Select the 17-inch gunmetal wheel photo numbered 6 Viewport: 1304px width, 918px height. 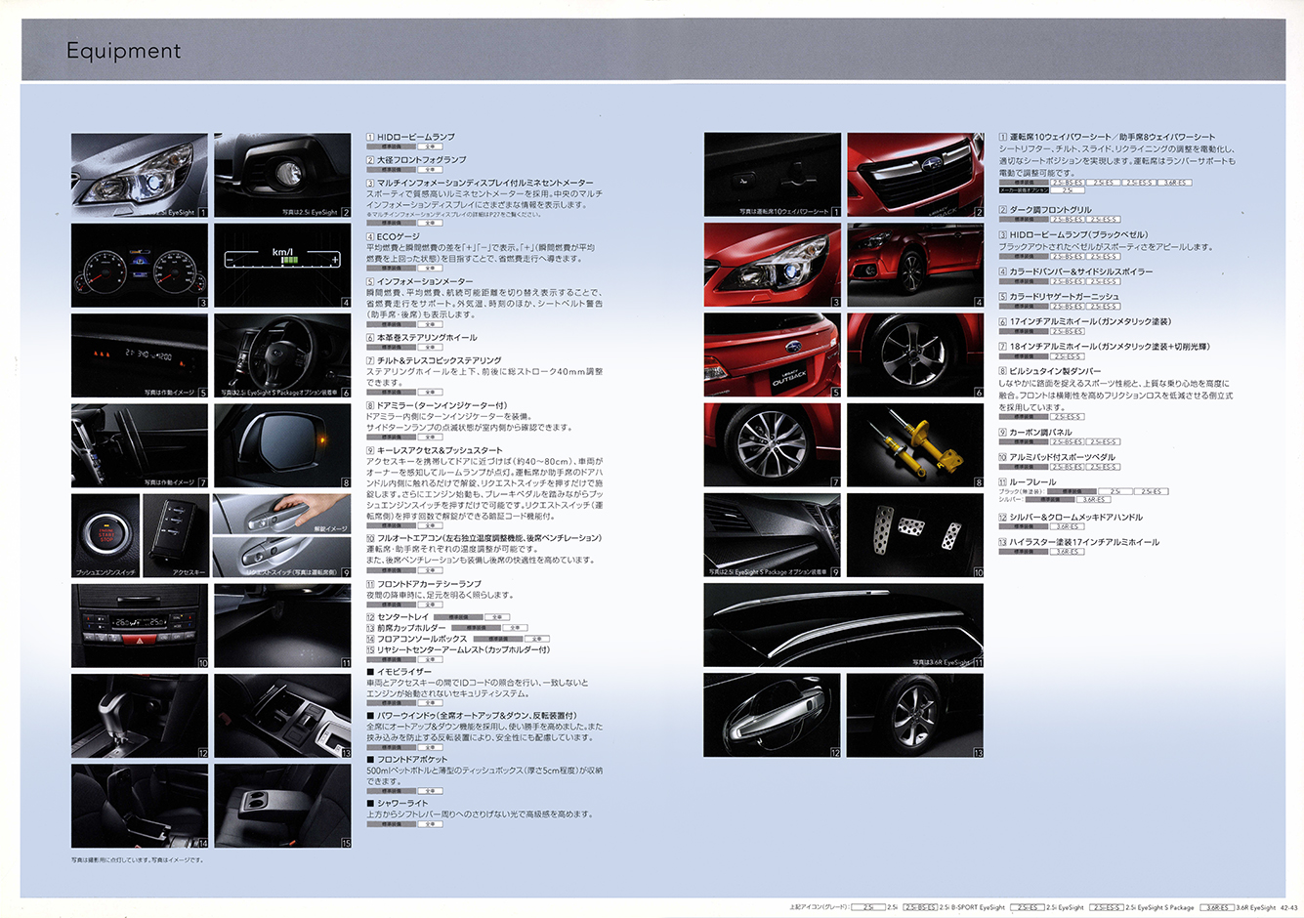[x=915, y=355]
